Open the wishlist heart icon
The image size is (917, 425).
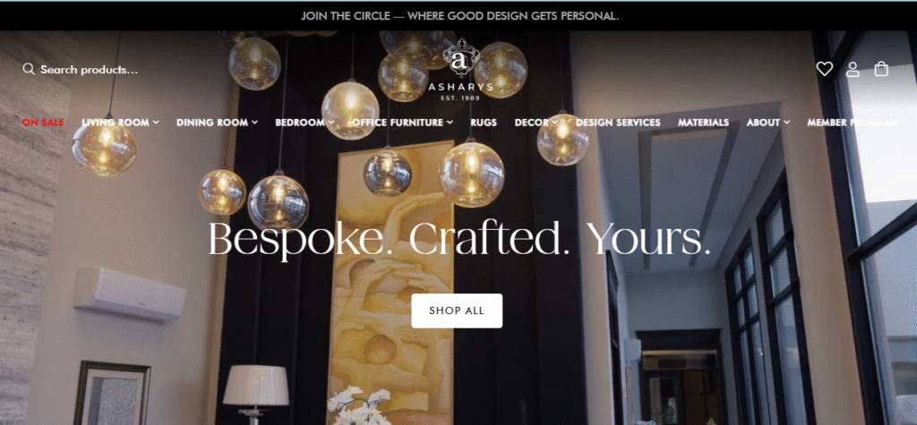825,69
